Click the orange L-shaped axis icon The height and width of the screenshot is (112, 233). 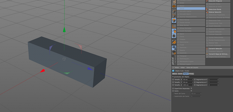click(174, 26)
